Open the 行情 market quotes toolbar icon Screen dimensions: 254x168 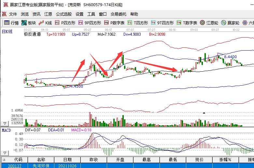click(x=11, y=23)
